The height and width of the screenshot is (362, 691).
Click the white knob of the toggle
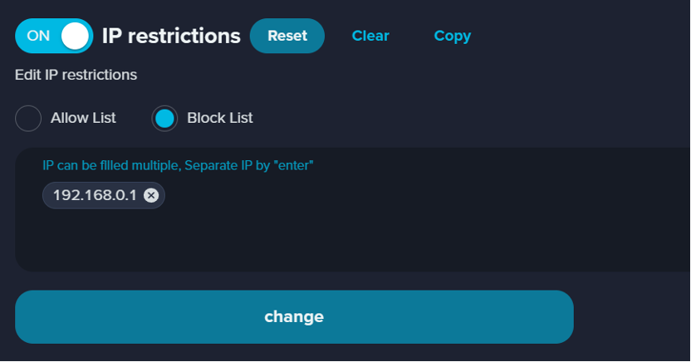pos(75,36)
